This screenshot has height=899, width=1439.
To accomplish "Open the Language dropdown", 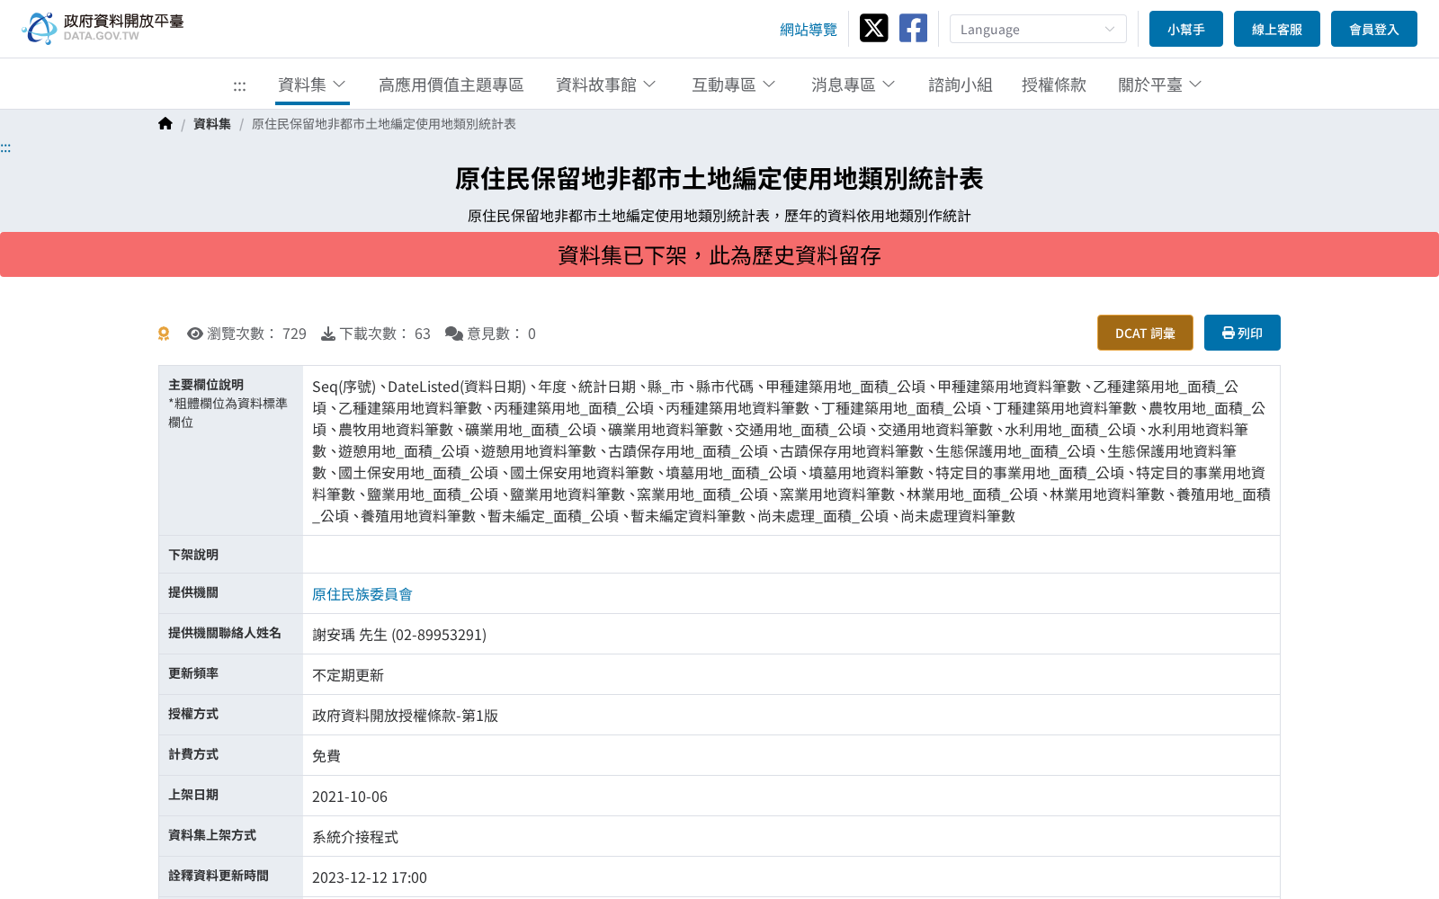I will (1038, 29).
